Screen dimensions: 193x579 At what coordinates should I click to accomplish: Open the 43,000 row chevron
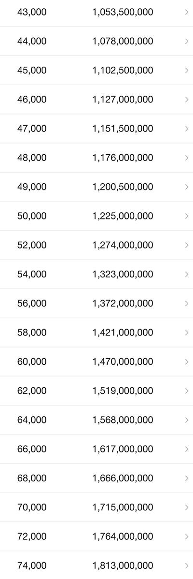point(187,12)
